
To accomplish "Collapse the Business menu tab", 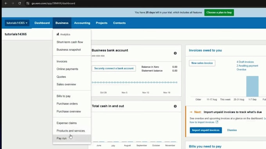I will [62, 23].
